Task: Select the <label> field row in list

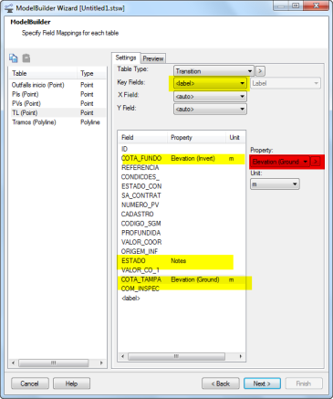Action: coord(182,299)
